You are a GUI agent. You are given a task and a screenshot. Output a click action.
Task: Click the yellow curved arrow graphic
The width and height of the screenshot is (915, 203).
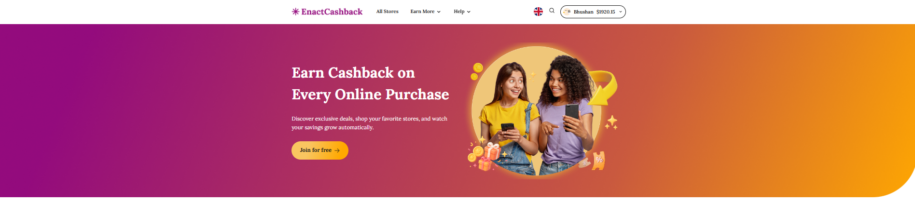602,87
